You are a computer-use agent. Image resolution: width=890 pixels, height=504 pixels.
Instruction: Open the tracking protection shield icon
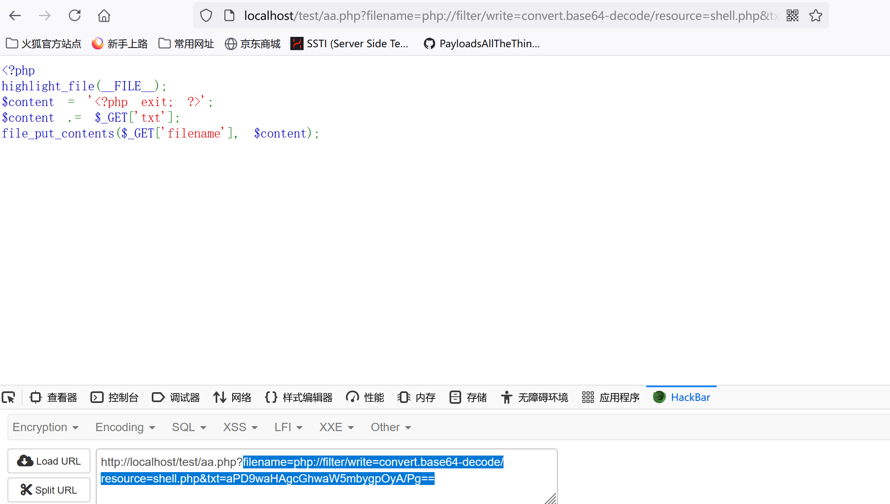coord(206,16)
